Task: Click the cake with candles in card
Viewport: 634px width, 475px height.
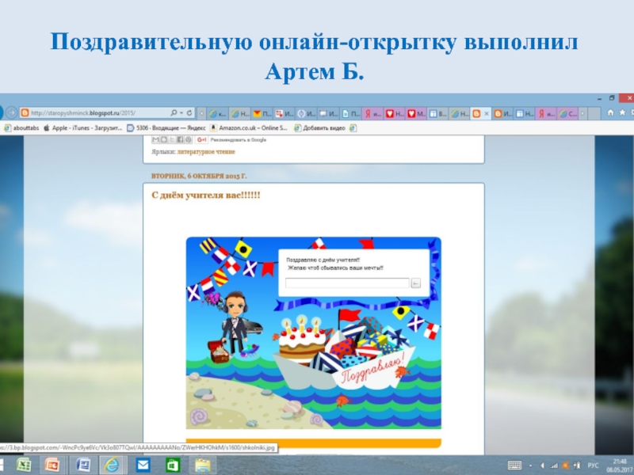Action: coord(302,339)
